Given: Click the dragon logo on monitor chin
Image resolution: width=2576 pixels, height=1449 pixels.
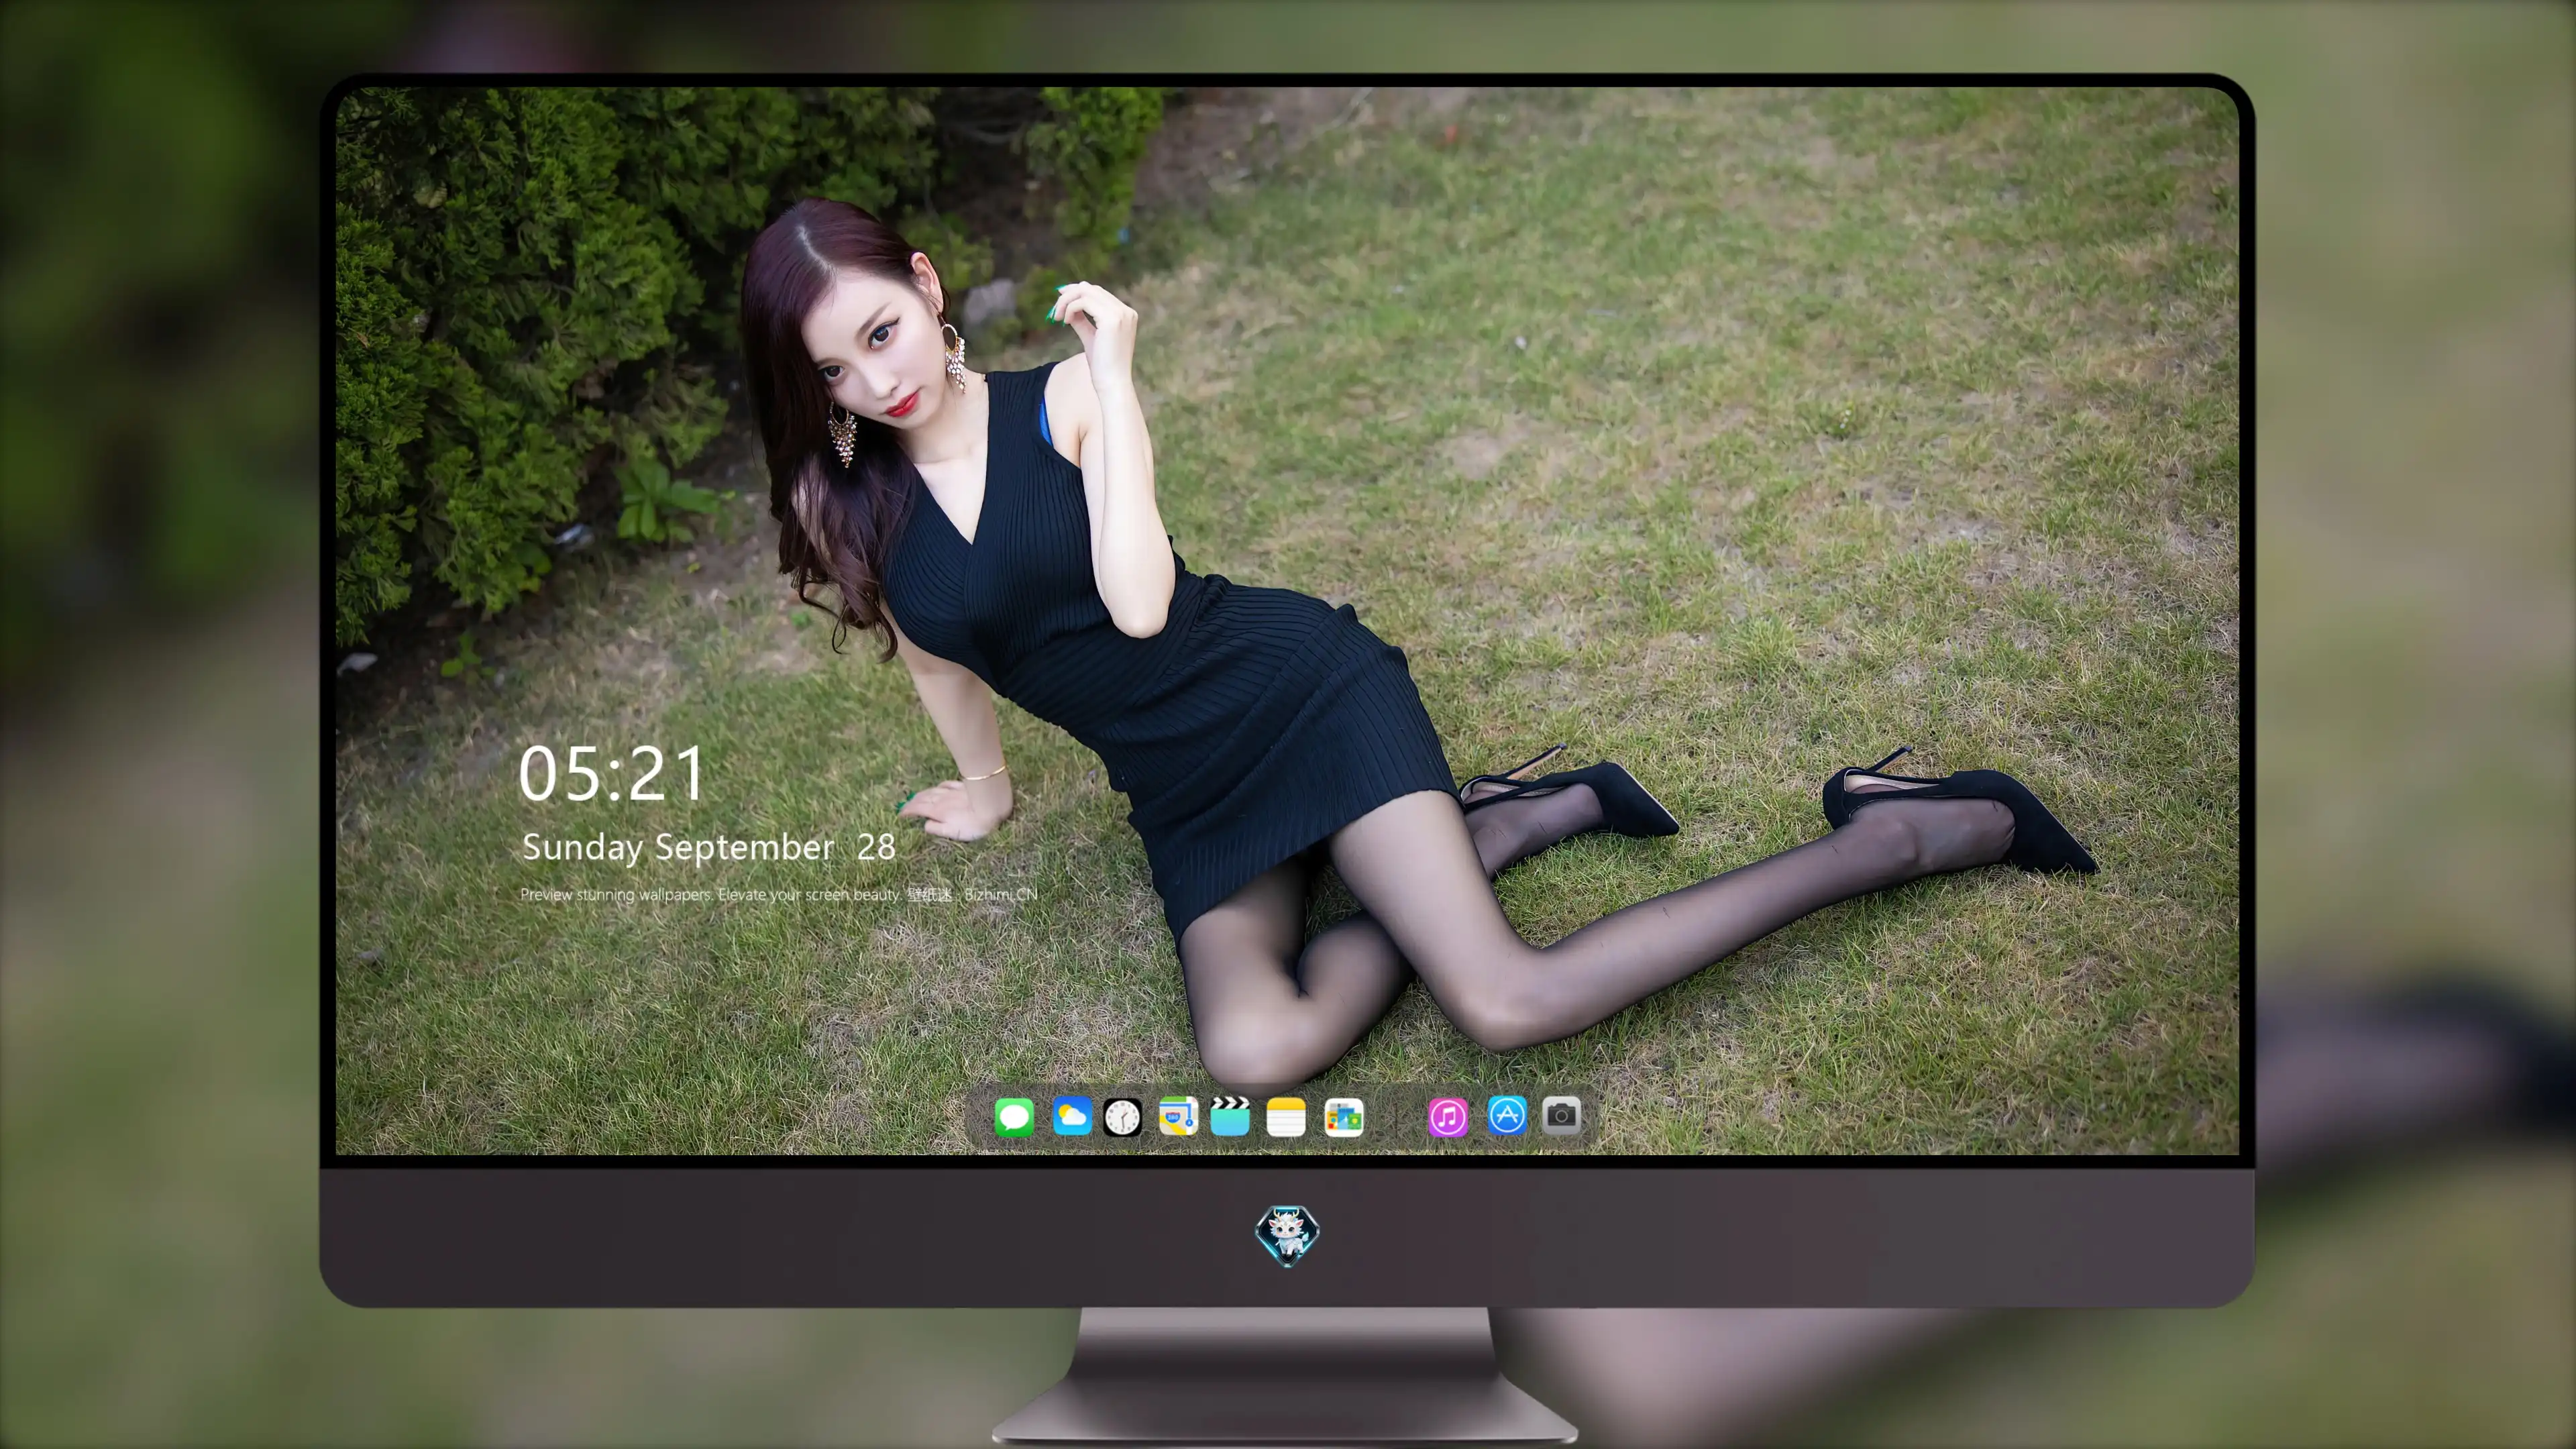Looking at the screenshot, I should 1287,1235.
